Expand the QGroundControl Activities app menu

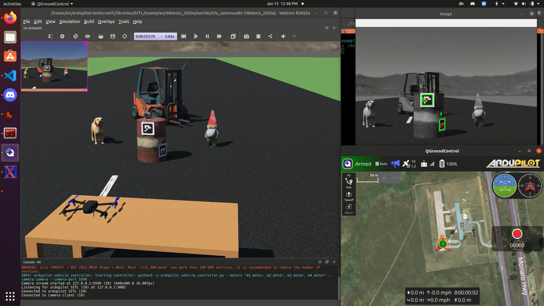tap(53, 4)
